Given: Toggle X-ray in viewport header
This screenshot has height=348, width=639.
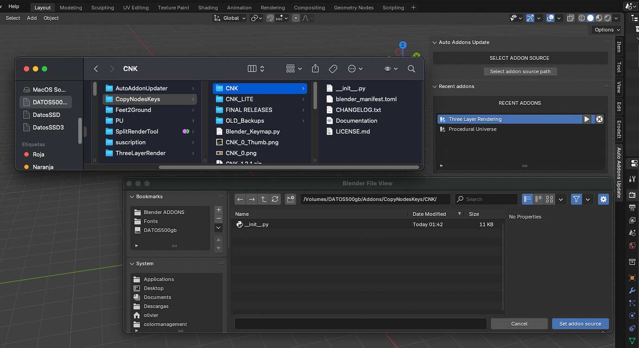Looking at the screenshot, I should coord(570,18).
